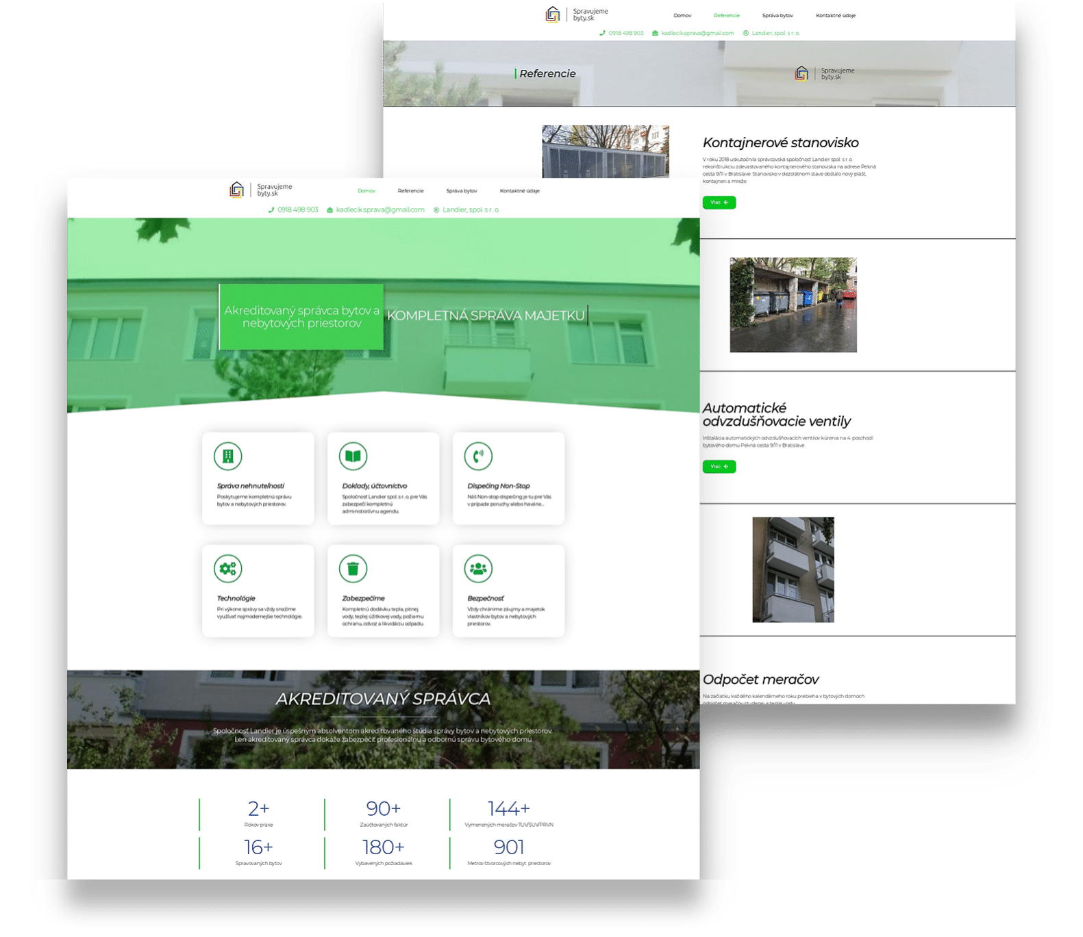Click the open book icon for Doklady, účtovníctvo

(x=353, y=456)
